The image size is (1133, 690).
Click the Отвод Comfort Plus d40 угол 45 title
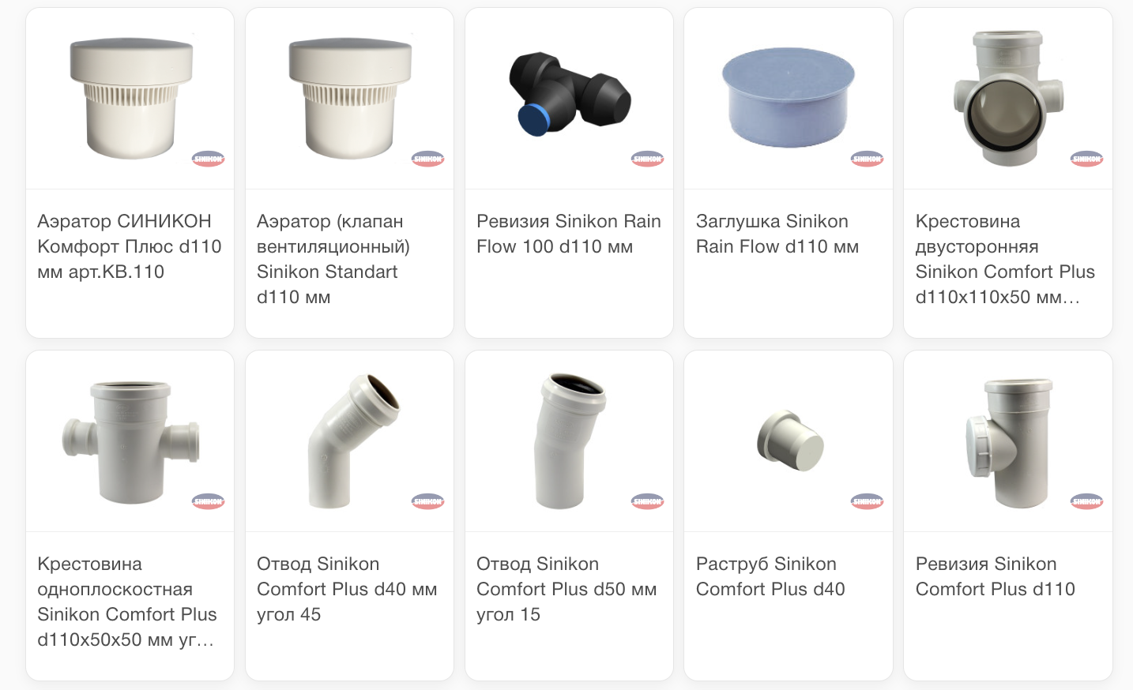(x=347, y=589)
